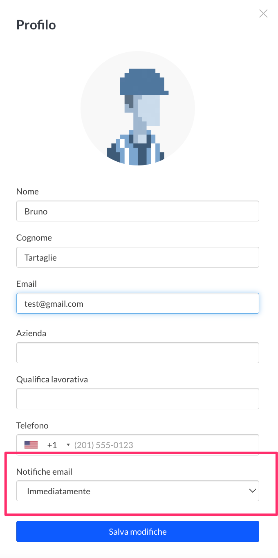The height and width of the screenshot is (558, 278).
Task: Click the Email field with test@gmail.com
Action: click(138, 304)
